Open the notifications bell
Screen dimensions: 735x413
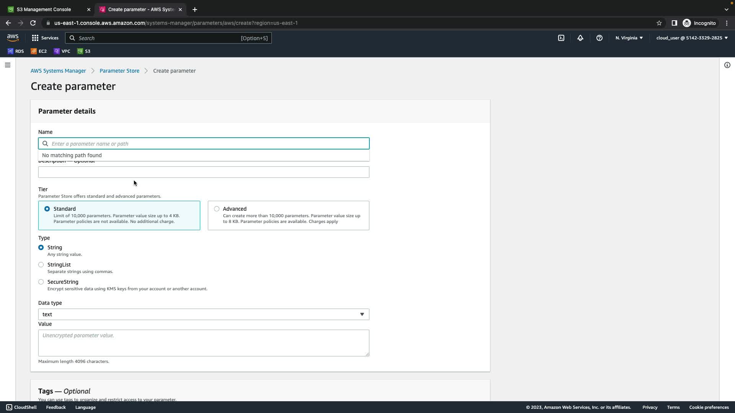point(580,38)
